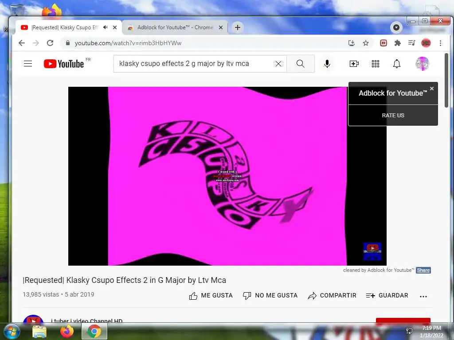Open the more actions ellipsis menu
The width and height of the screenshot is (454, 340).
423,296
